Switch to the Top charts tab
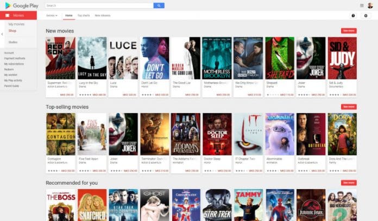 coord(84,16)
